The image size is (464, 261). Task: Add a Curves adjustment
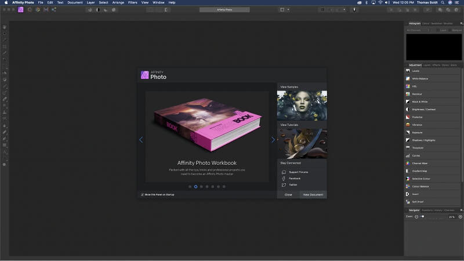click(x=432, y=155)
